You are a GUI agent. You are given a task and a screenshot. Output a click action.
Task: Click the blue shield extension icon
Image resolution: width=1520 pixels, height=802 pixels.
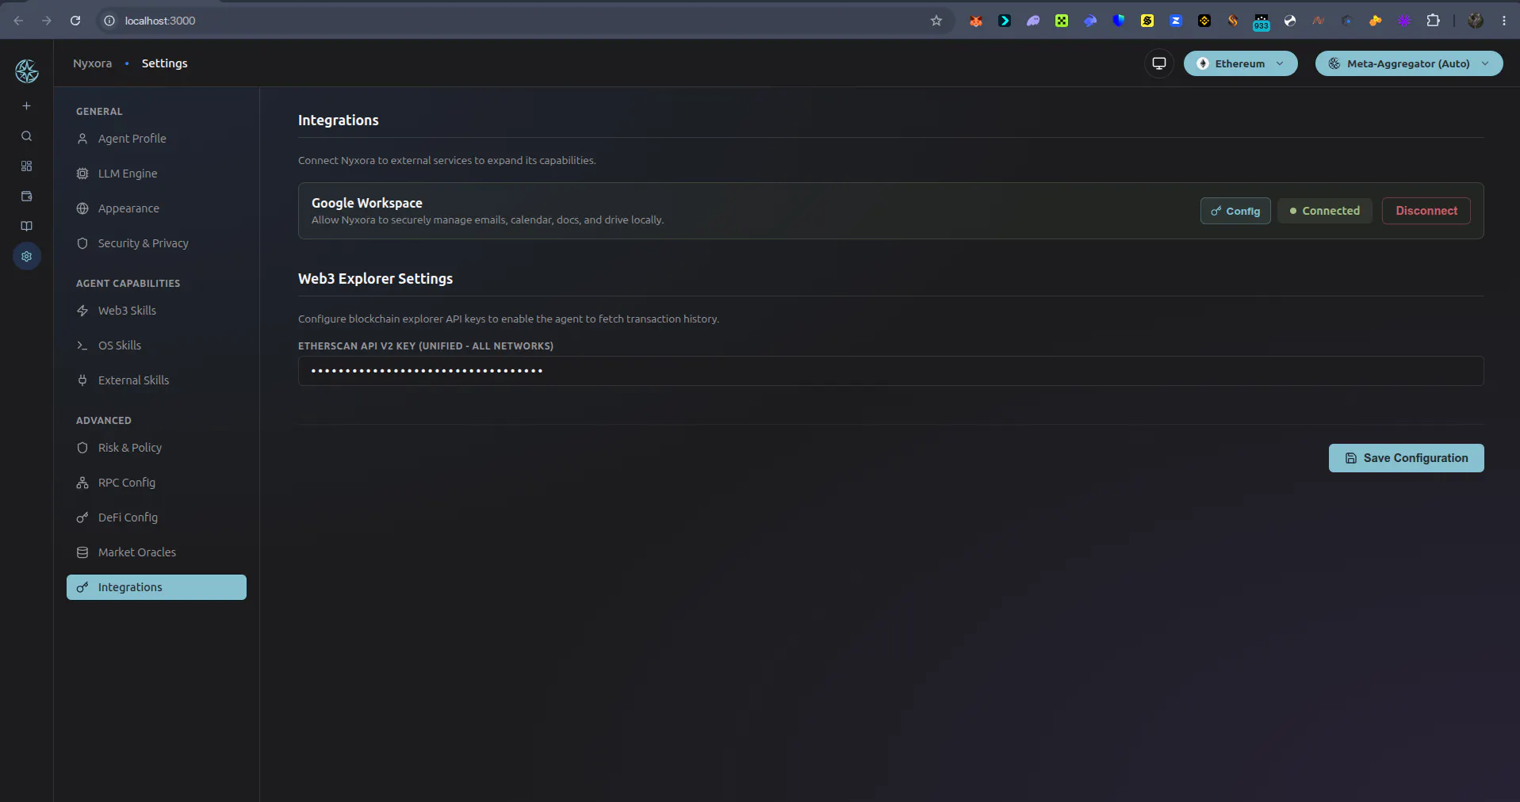(x=1119, y=21)
